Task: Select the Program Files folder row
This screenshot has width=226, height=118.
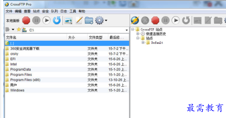Action: pyautogui.click(x=67, y=75)
